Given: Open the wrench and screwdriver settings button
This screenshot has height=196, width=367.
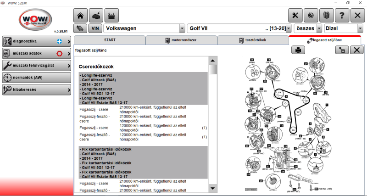Looking at the screenshot, I should click(x=295, y=16).
